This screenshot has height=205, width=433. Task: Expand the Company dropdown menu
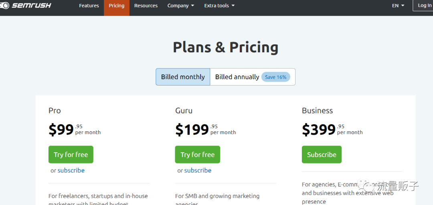[x=180, y=6]
